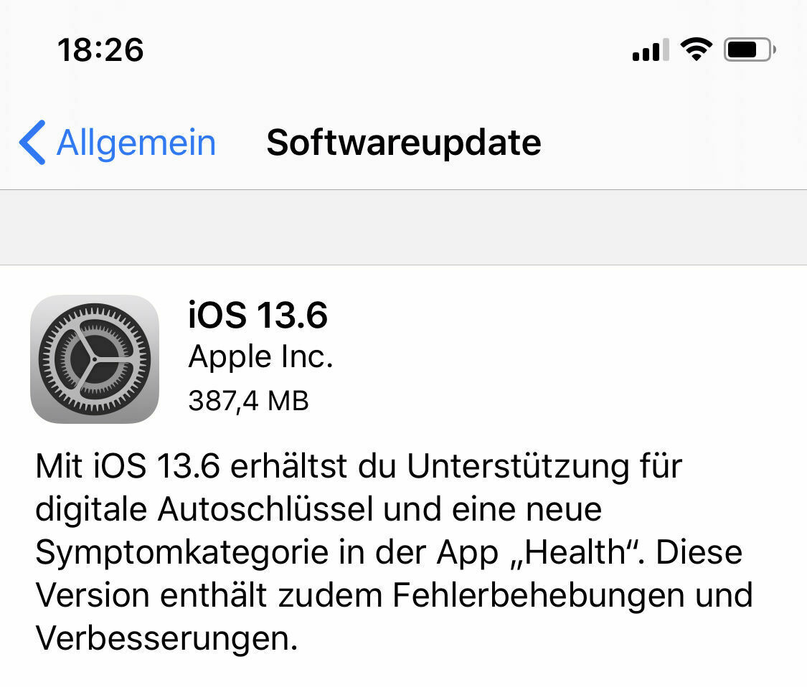Image resolution: width=807 pixels, height=687 pixels.
Task: Tap the empty gray section below header
Action: click(403, 227)
